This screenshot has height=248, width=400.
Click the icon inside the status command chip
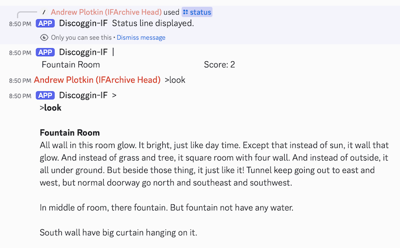[185, 12]
